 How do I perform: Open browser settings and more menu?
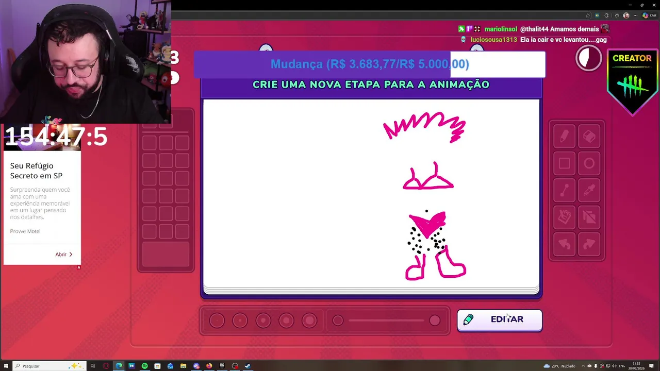[635, 15]
